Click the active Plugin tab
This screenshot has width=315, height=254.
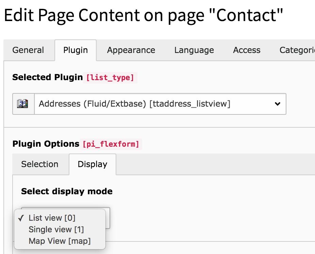pyautogui.click(x=76, y=50)
